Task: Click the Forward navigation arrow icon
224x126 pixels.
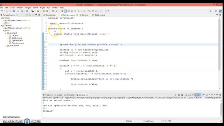Action: tap(101, 11)
